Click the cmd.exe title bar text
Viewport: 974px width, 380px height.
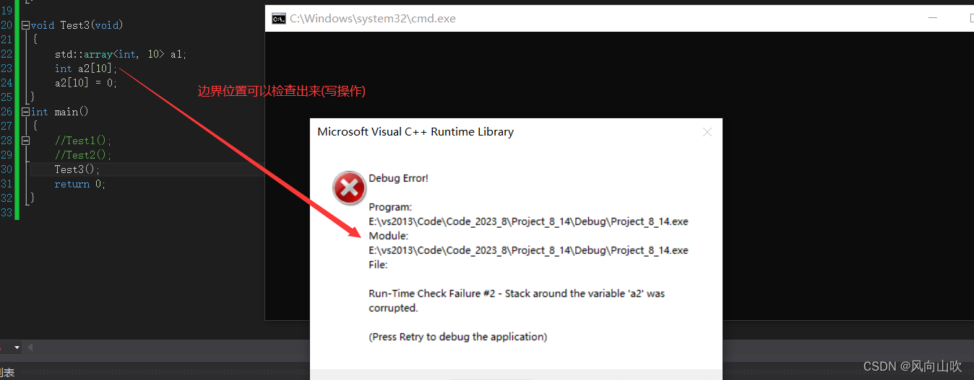click(x=373, y=19)
